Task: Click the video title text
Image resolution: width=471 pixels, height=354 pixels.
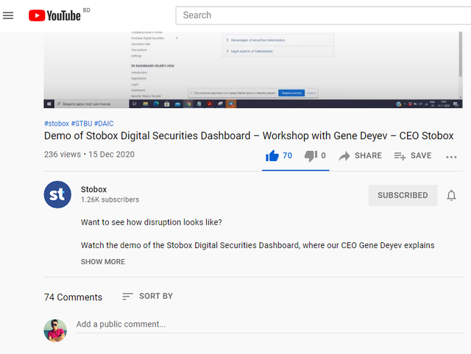Action: [x=249, y=136]
